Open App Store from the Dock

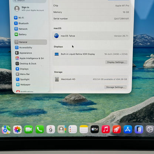coord(128,129)
